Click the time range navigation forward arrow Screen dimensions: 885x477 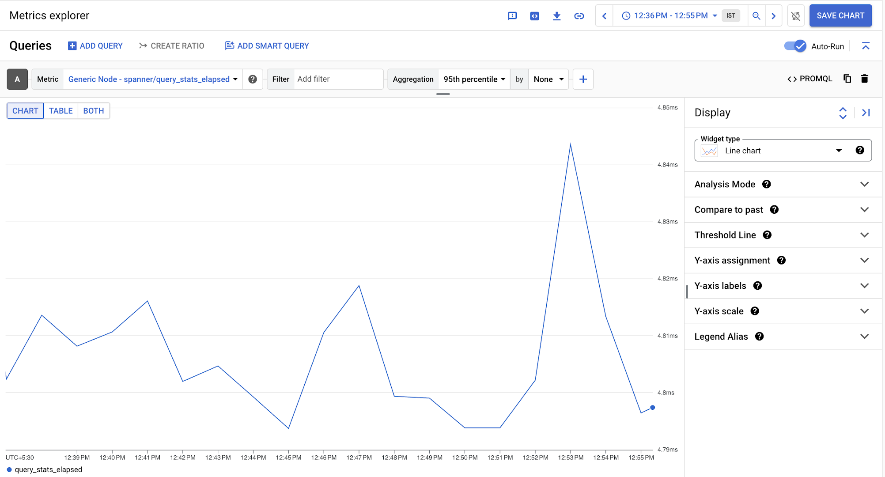coord(775,15)
